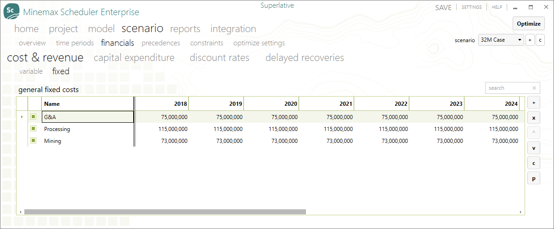Move row down with v button

pyautogui.click(x=534, y=148)
